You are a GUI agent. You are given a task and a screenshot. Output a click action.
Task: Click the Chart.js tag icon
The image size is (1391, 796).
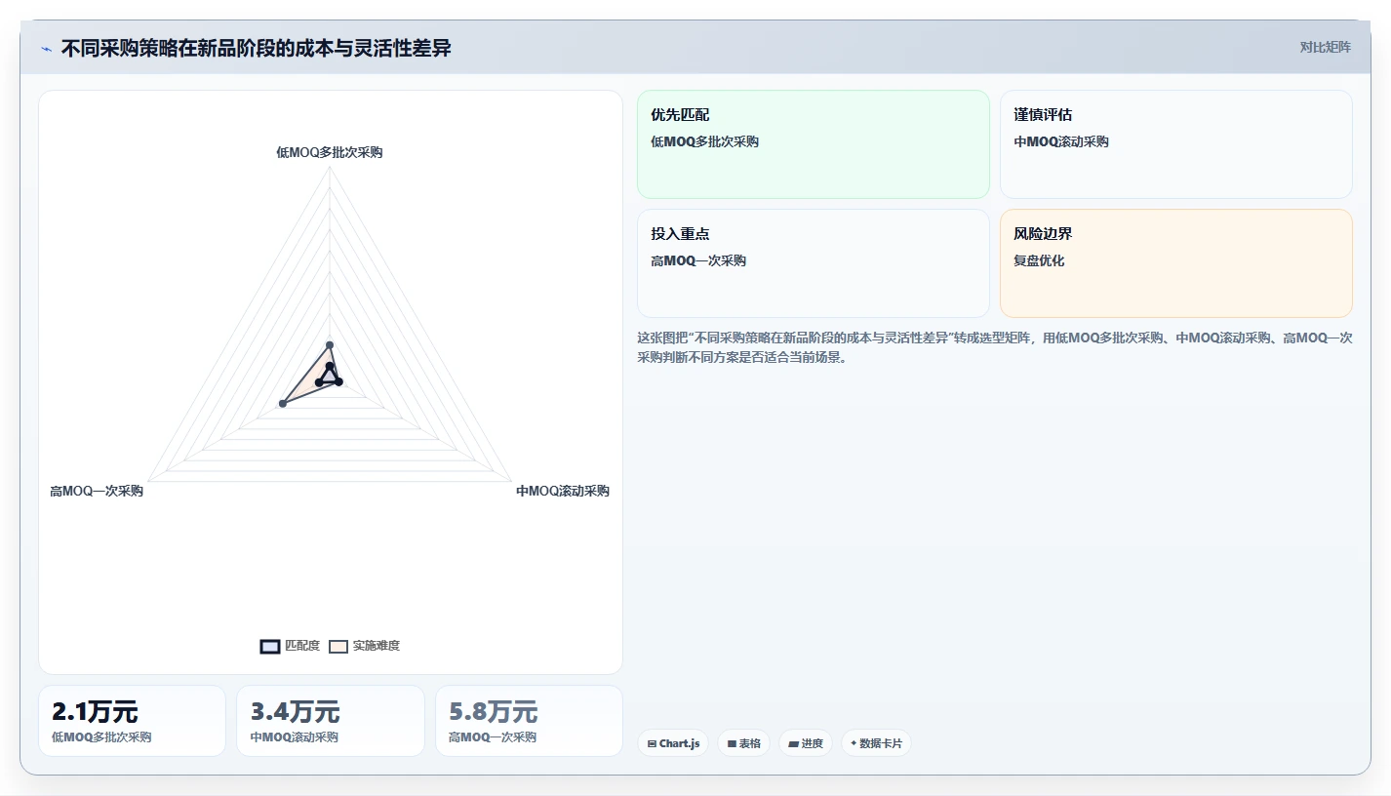tap(652, 743)
